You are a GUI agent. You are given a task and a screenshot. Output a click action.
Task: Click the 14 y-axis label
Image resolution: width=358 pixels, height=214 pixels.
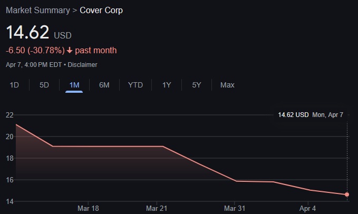[x=9, y=202]
